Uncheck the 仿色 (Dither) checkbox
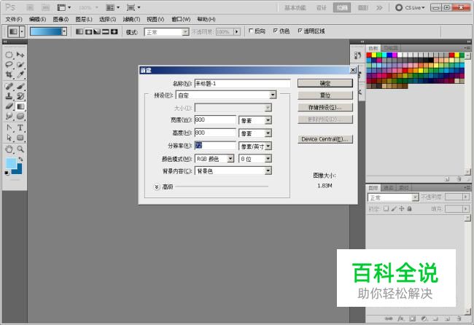 click(275, 32)
